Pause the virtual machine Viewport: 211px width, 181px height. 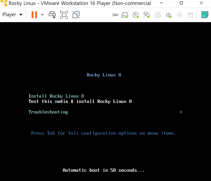tap(34, 15)
